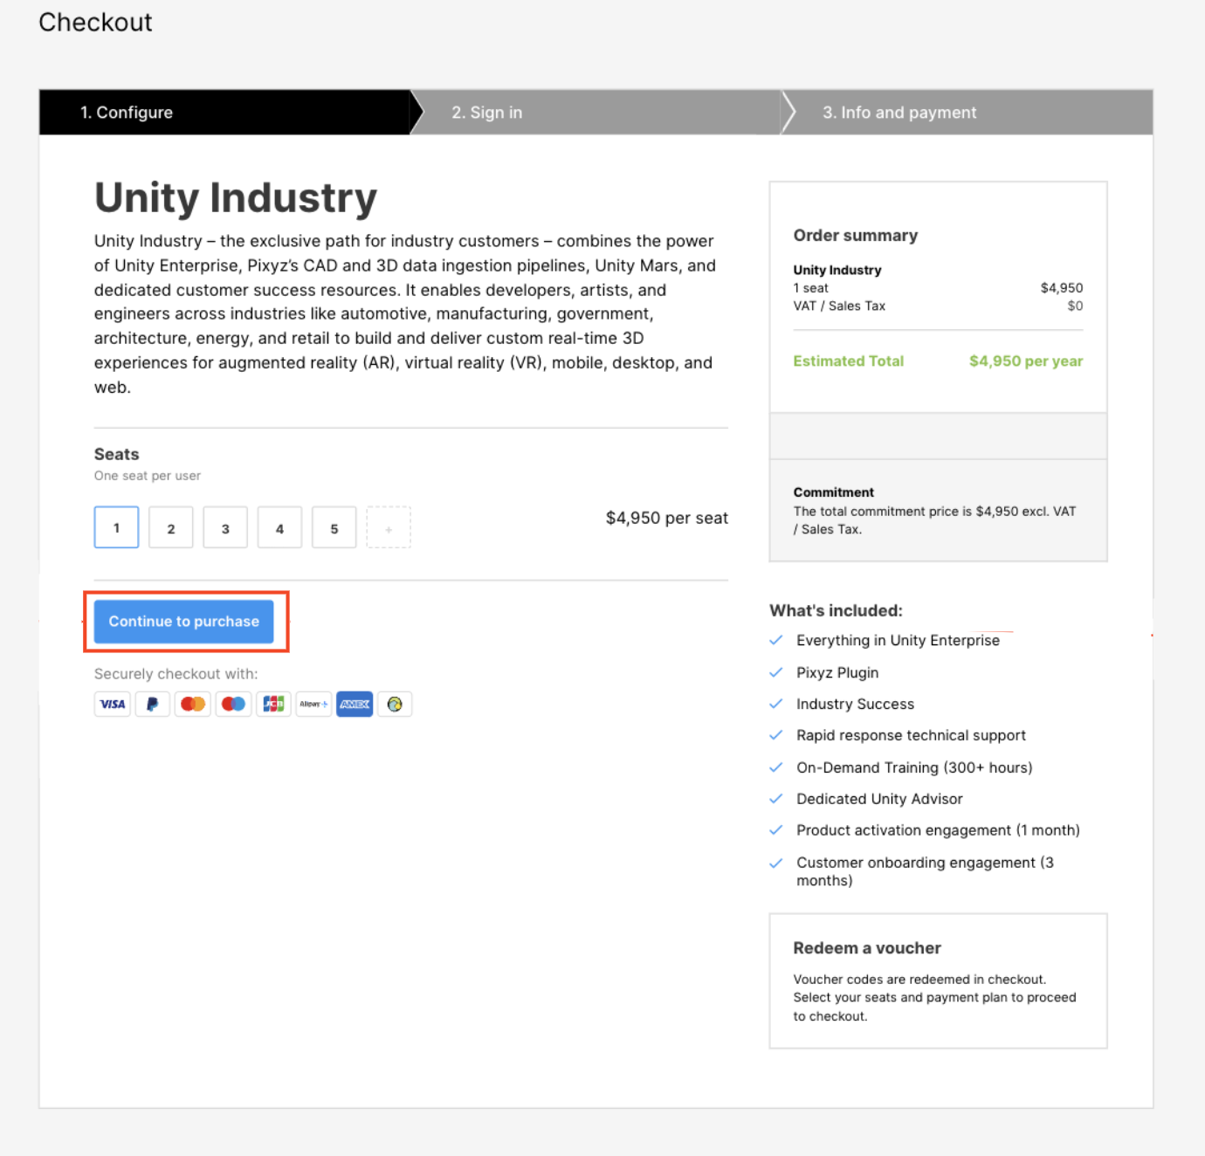Image resolution: width=1205 pixels, height=1156 pixels.
Task: Click the Mastercard payment icon
Action: [193, 704]
